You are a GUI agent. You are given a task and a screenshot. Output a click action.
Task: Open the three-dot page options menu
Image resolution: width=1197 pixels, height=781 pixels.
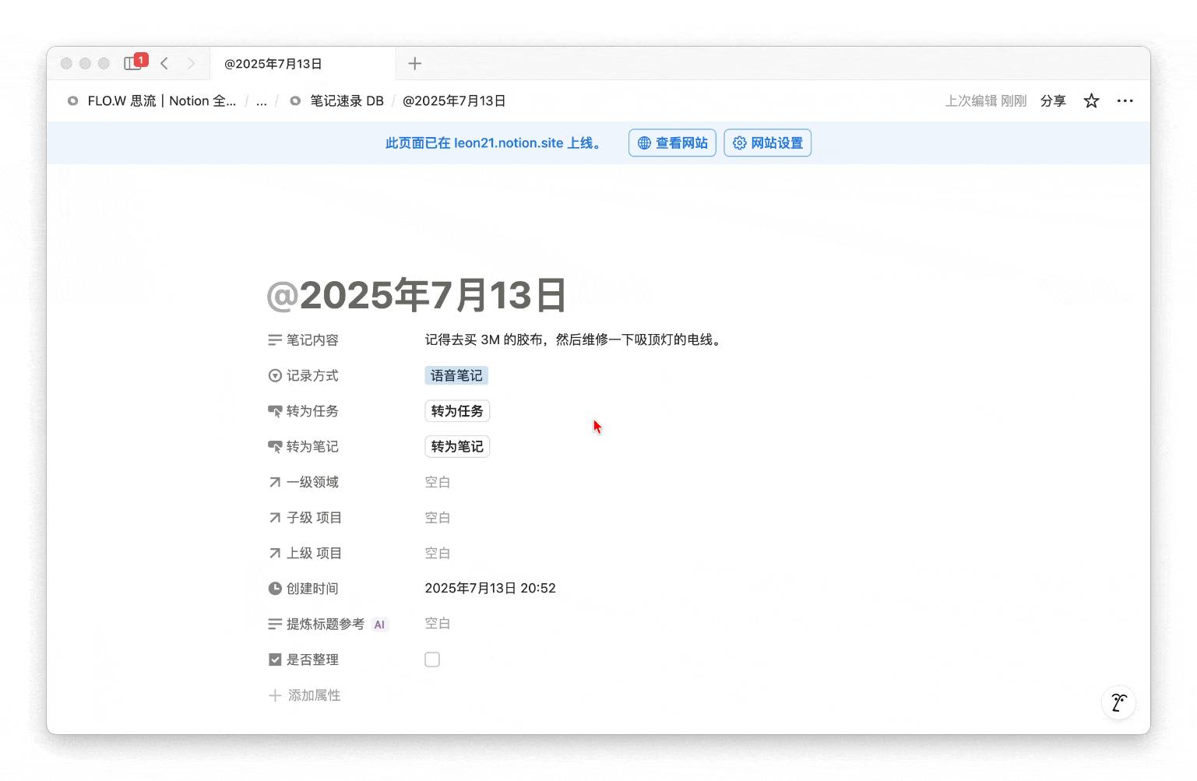(x=1125, y=100)
